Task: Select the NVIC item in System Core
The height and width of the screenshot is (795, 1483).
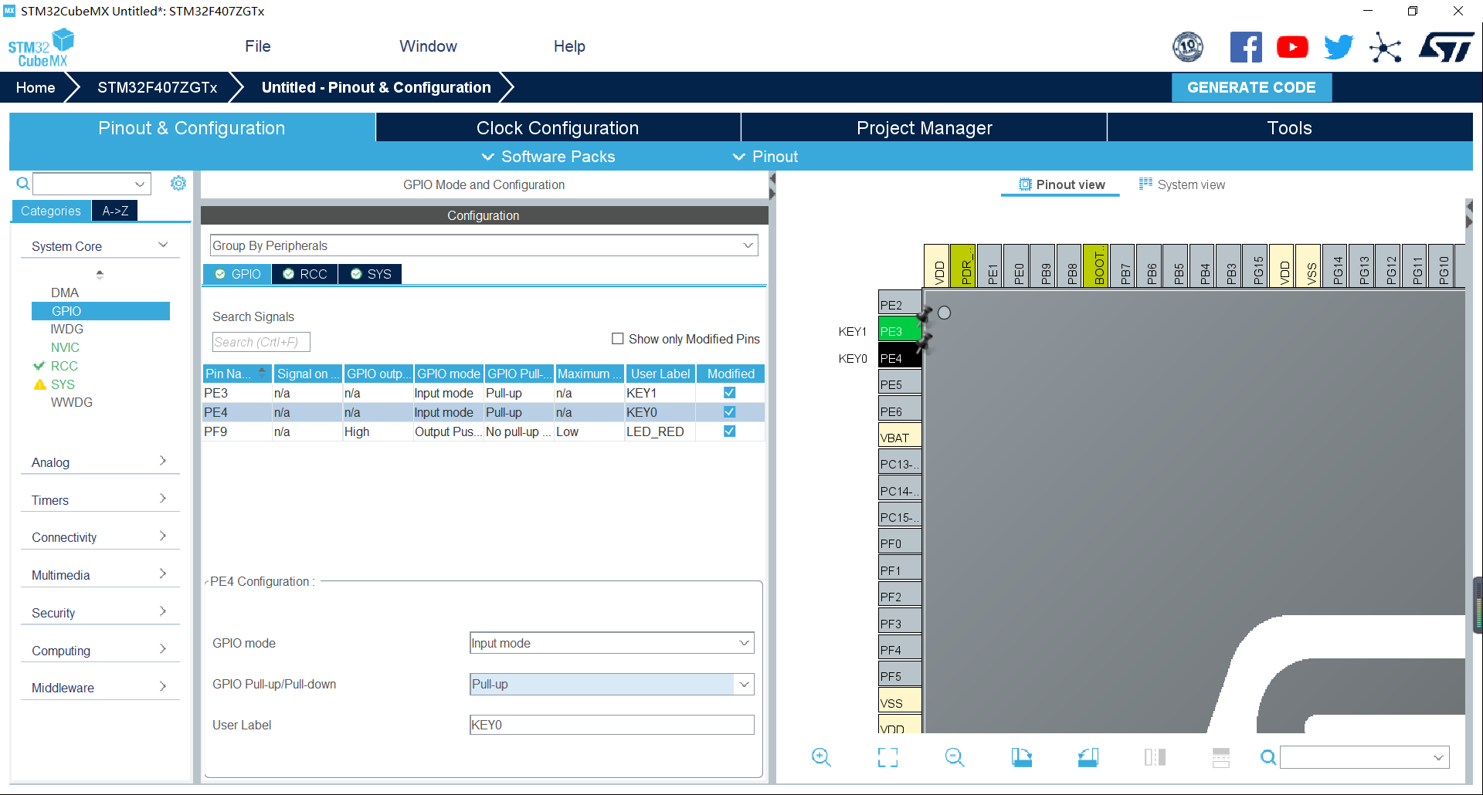Action: click(x=65, y=347)
